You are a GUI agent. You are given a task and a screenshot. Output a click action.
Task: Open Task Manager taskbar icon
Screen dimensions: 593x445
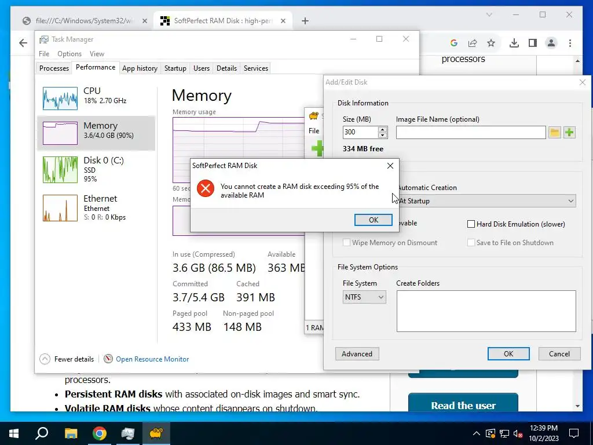[127, 433]
